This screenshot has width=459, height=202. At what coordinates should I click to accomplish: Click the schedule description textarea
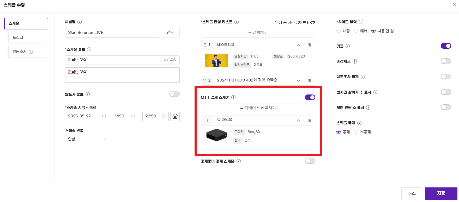point(122,75)
